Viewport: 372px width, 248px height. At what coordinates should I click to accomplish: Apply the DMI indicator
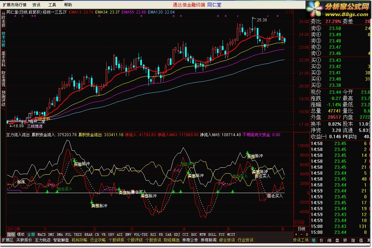coord(51,235)
